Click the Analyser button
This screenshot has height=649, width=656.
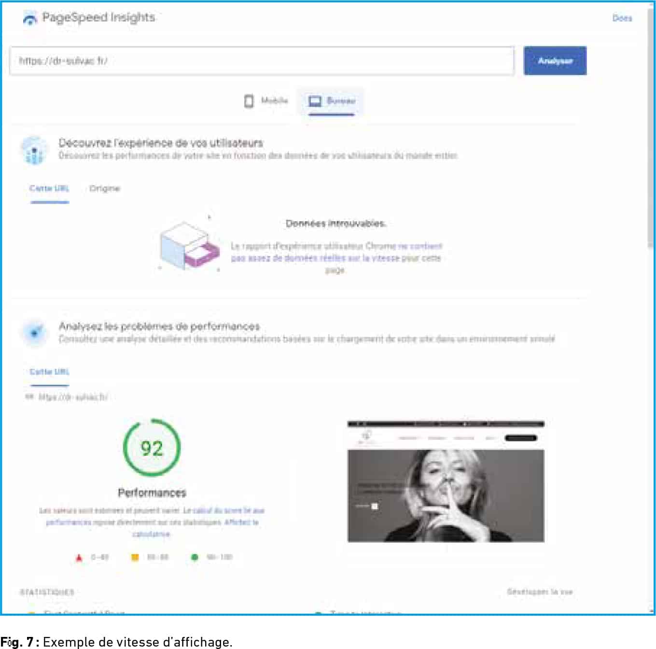tap(555, 61)
